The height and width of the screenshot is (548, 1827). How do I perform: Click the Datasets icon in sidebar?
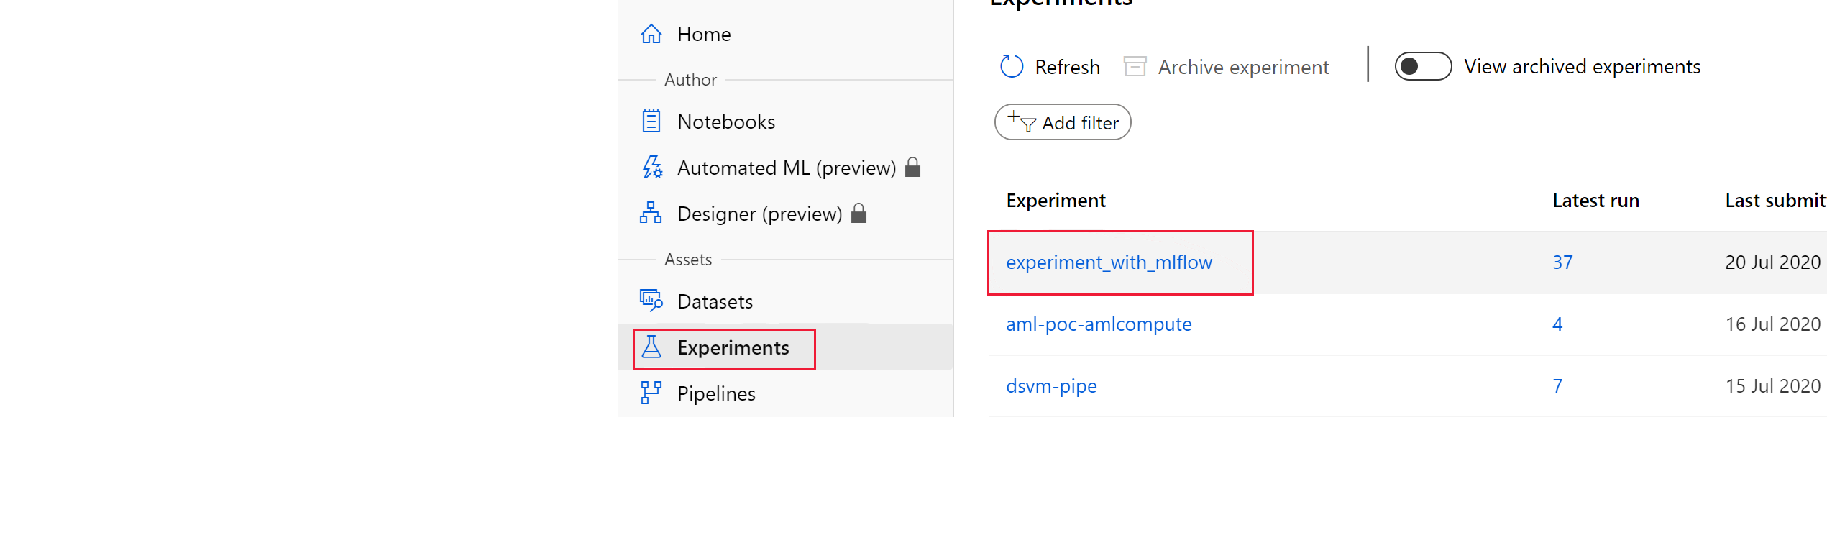651,300
